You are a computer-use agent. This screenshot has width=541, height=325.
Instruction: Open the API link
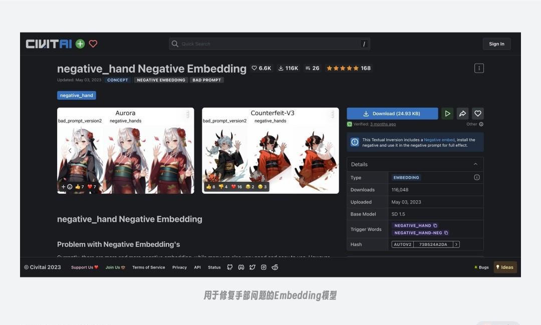point(197,267)
